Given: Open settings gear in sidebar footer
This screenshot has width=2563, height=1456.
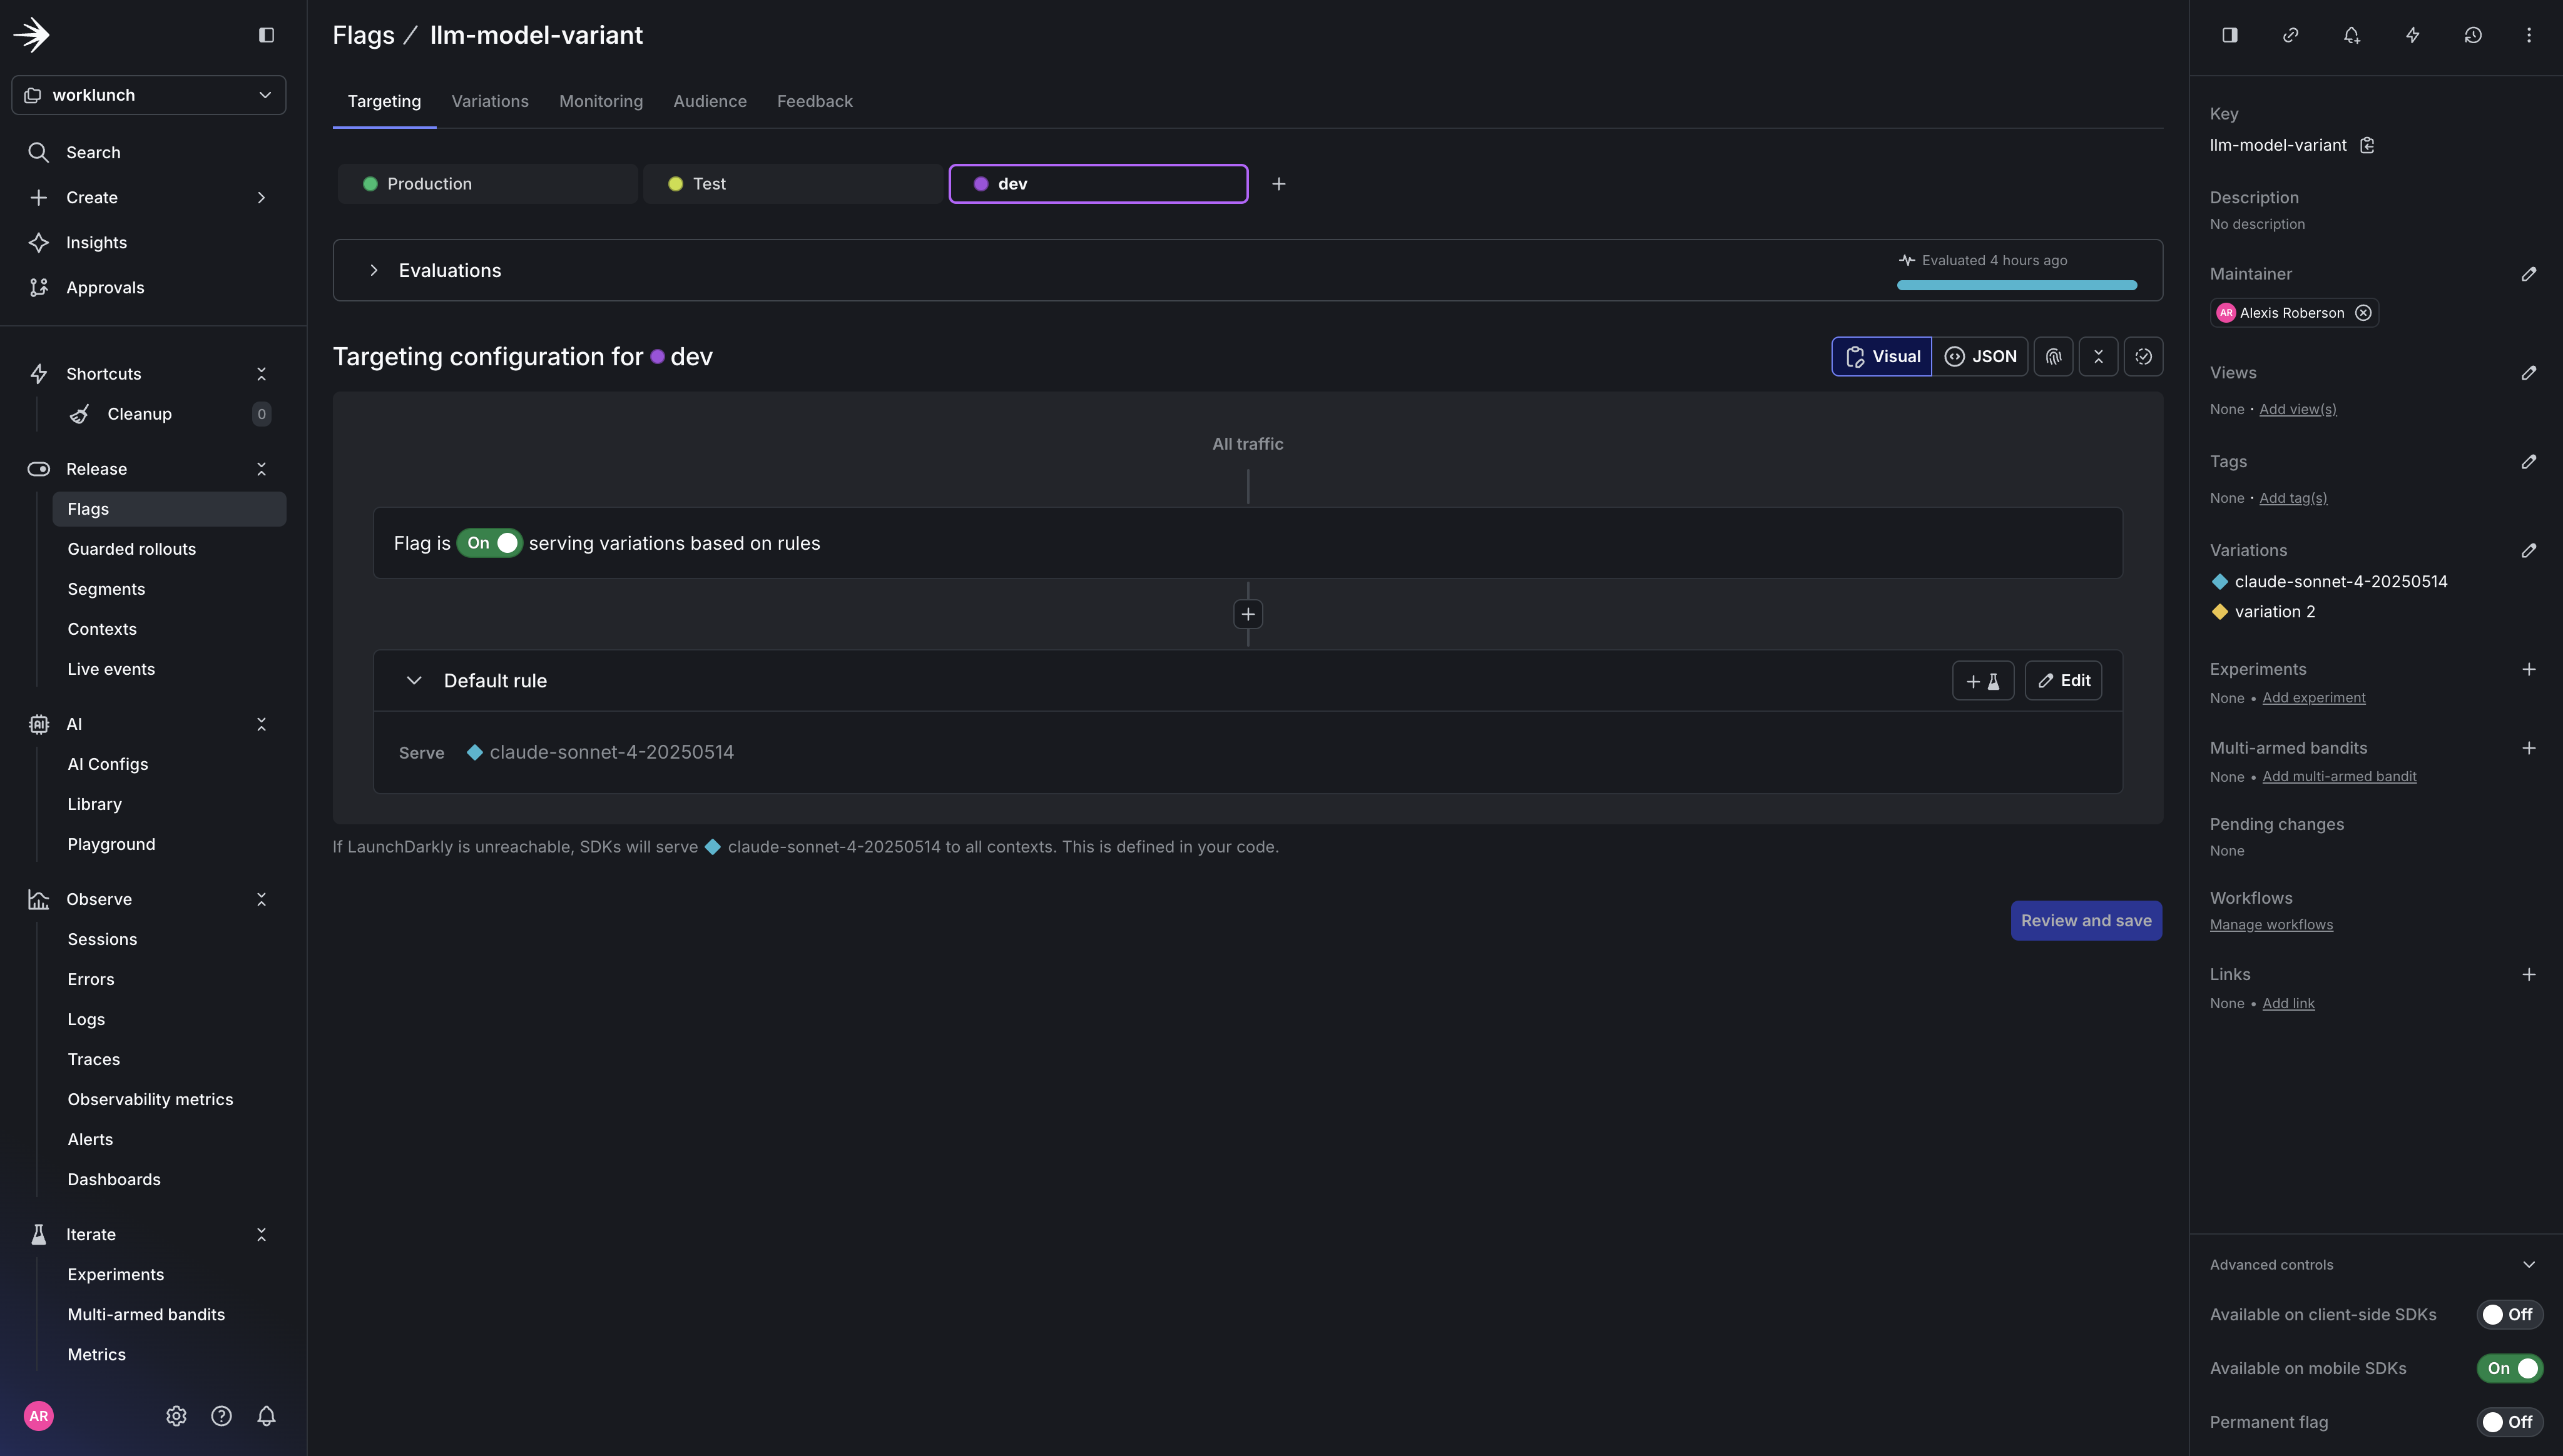Looking at the screenshot, I should coord(176,1415).
